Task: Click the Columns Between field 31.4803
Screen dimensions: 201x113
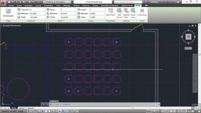Action: pos(37,13)
